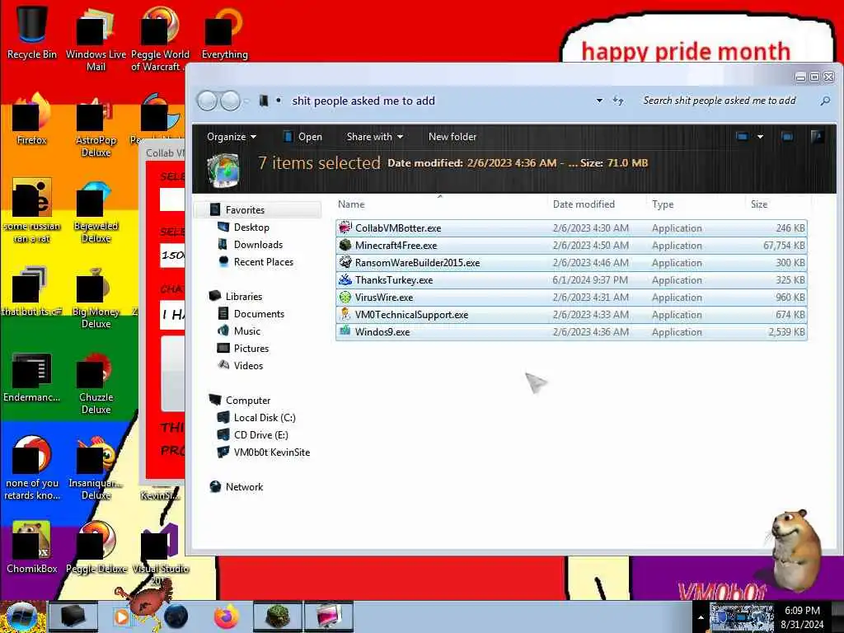This screenshot has width=844, height=633.
Task: Open Share with dropdown
Action: [375, 137]
